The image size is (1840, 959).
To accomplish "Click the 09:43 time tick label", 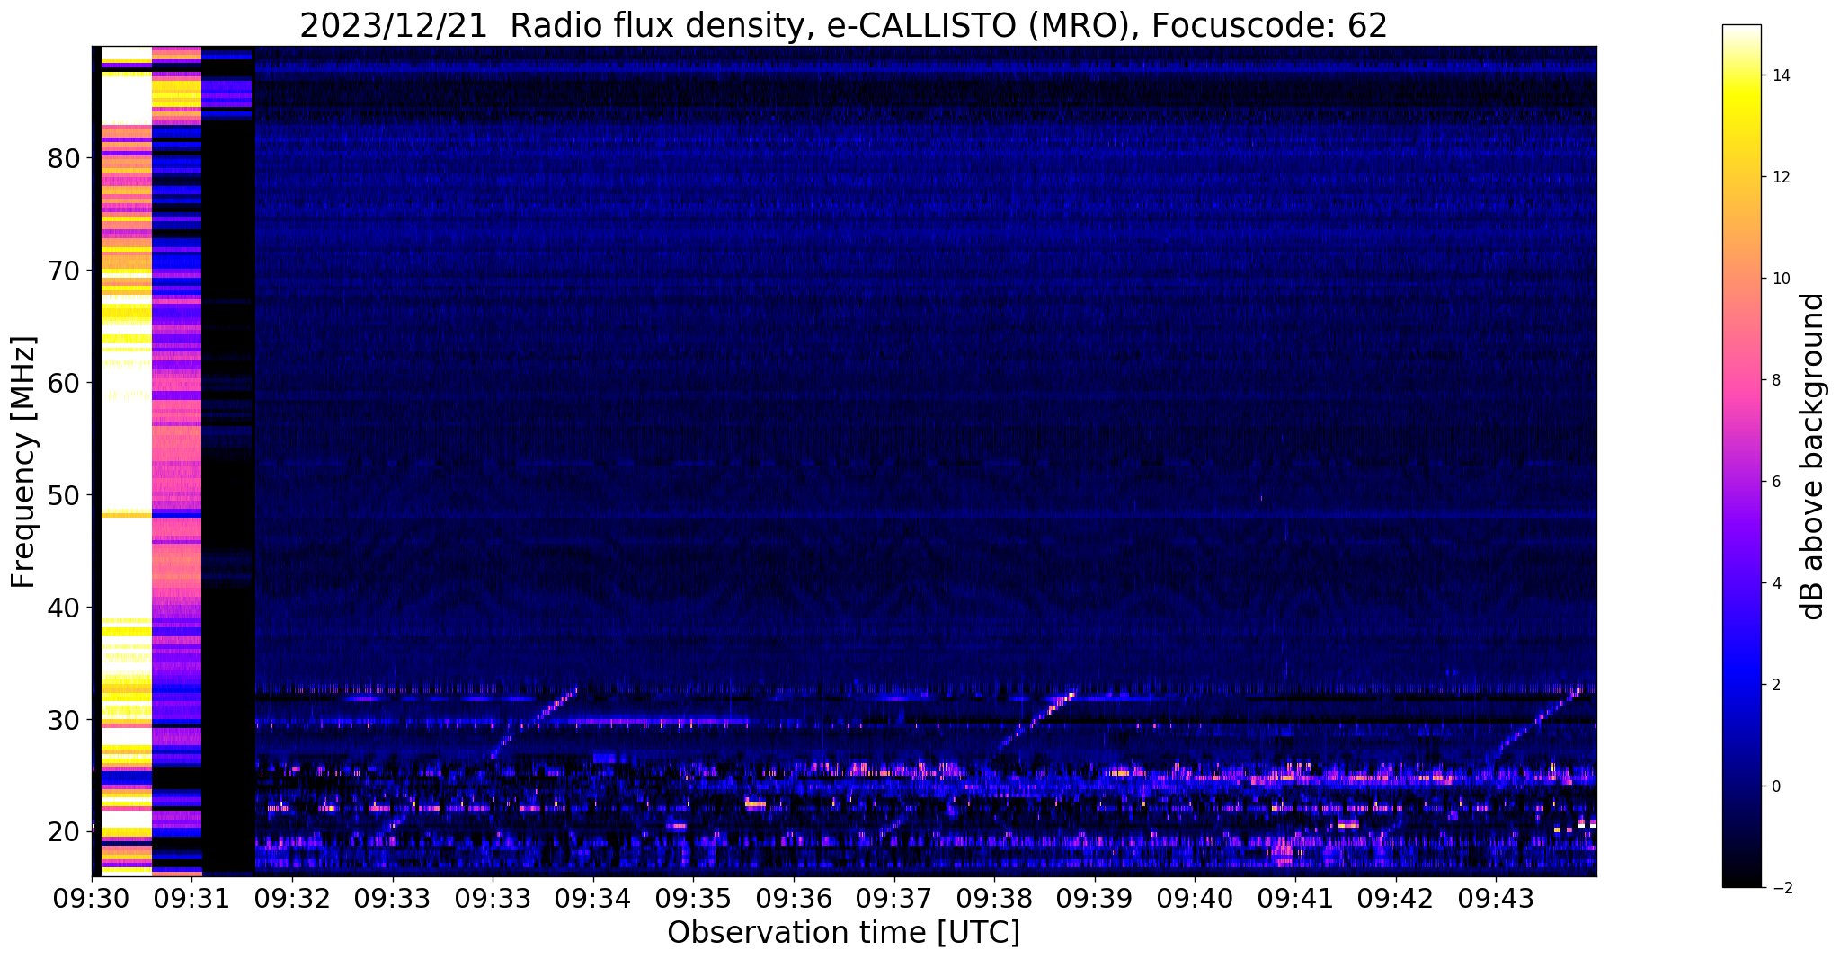I will 1496,898.
